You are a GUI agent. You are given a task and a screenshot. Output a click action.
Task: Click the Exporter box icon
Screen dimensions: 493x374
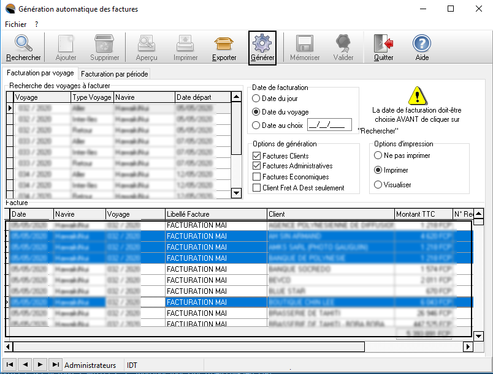click(224, 43)
